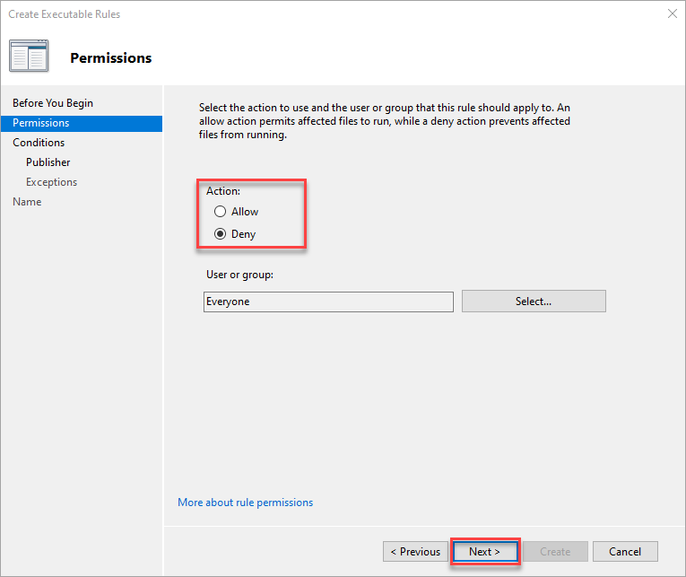
Task: Open the Conditions step
Action: click(x=39, y=143)
